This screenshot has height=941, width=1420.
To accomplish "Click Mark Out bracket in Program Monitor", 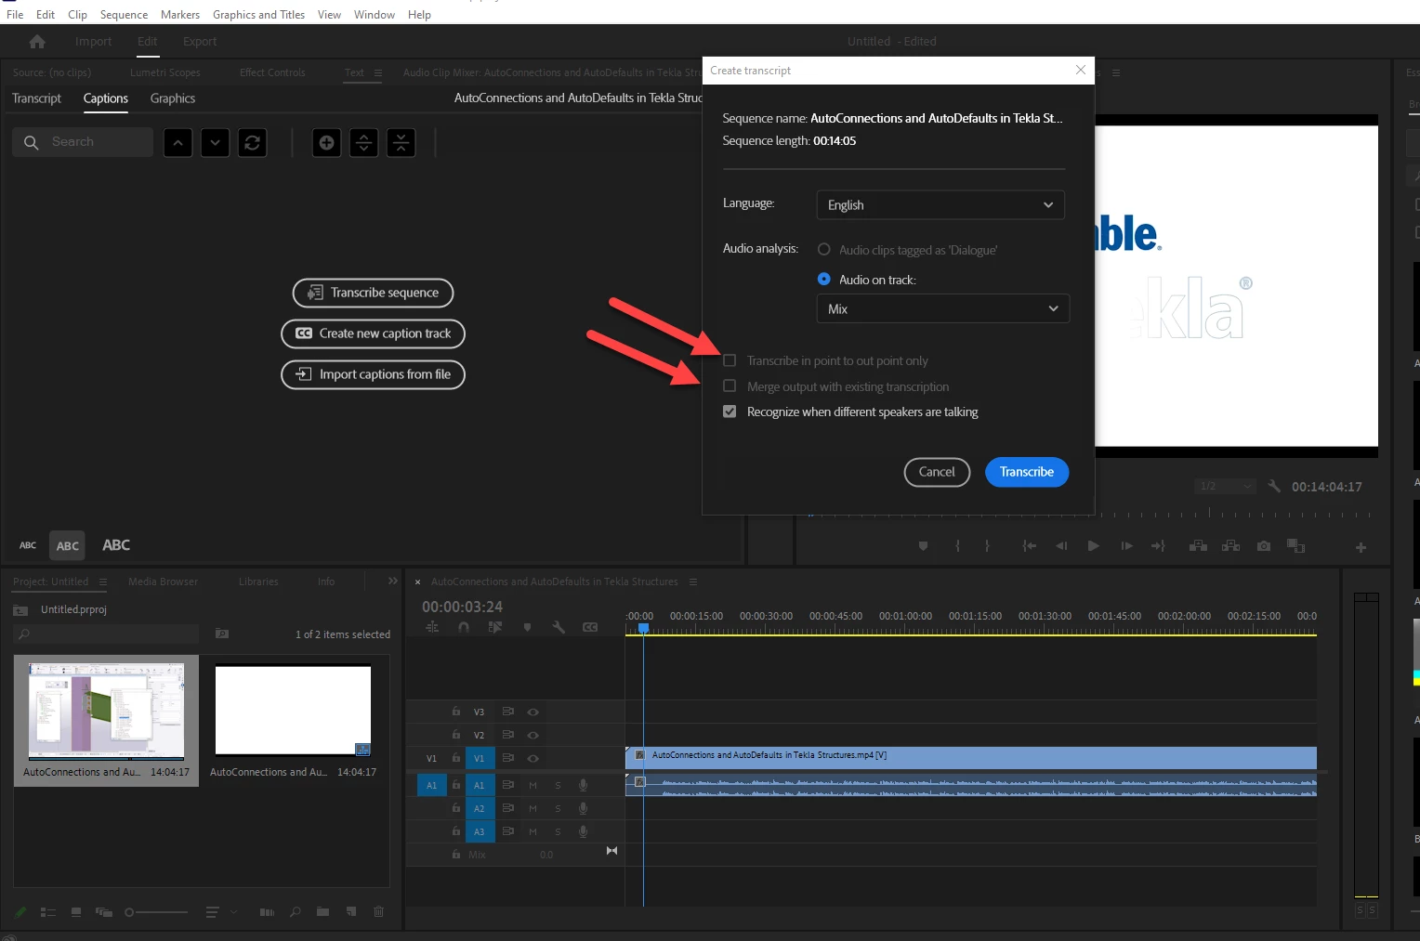I will coord(987,546).
